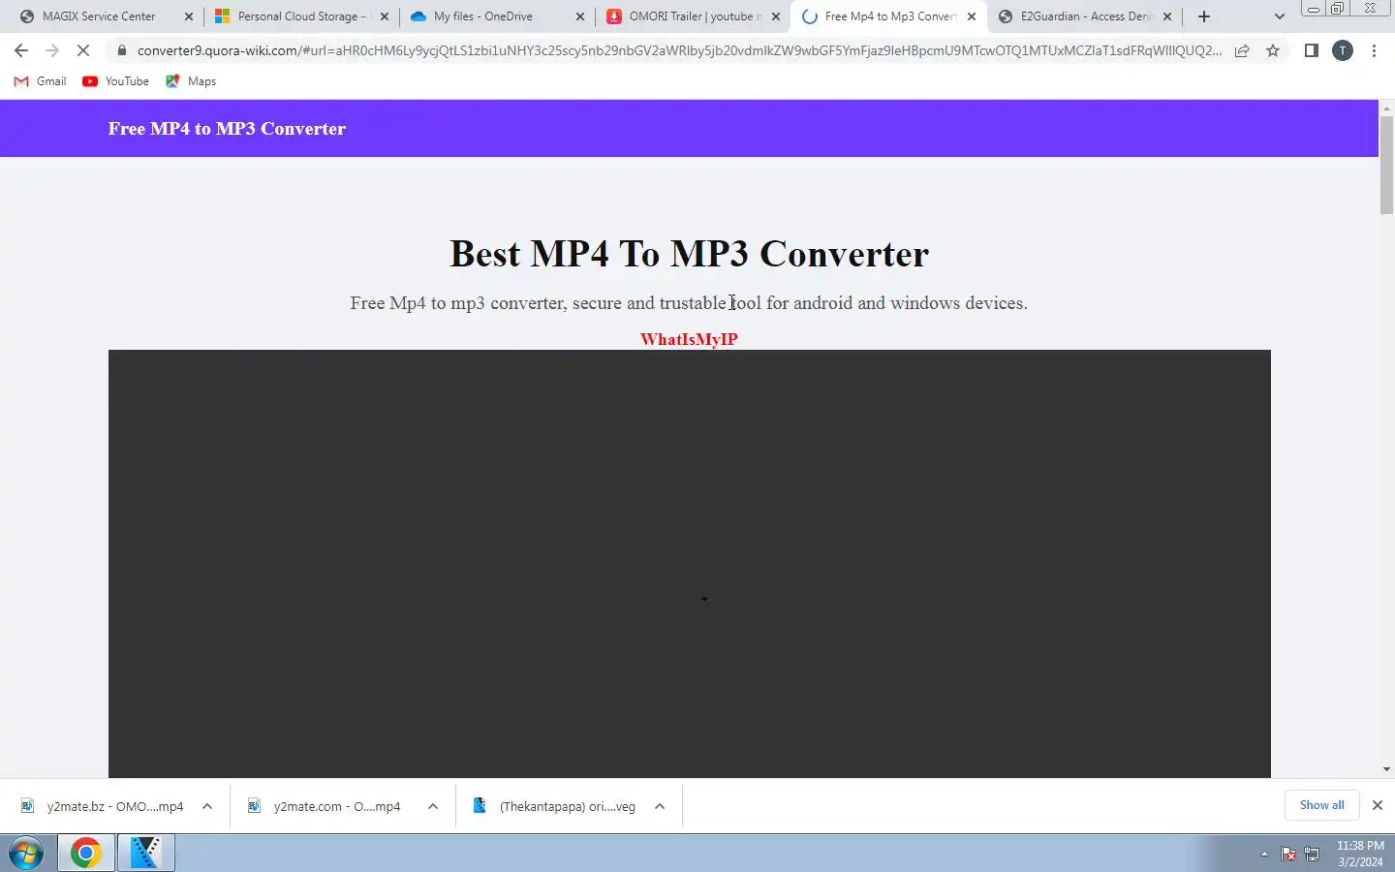Open Maps bookmark
This screenshot has height=872, width=1395.
click(191, 81)
